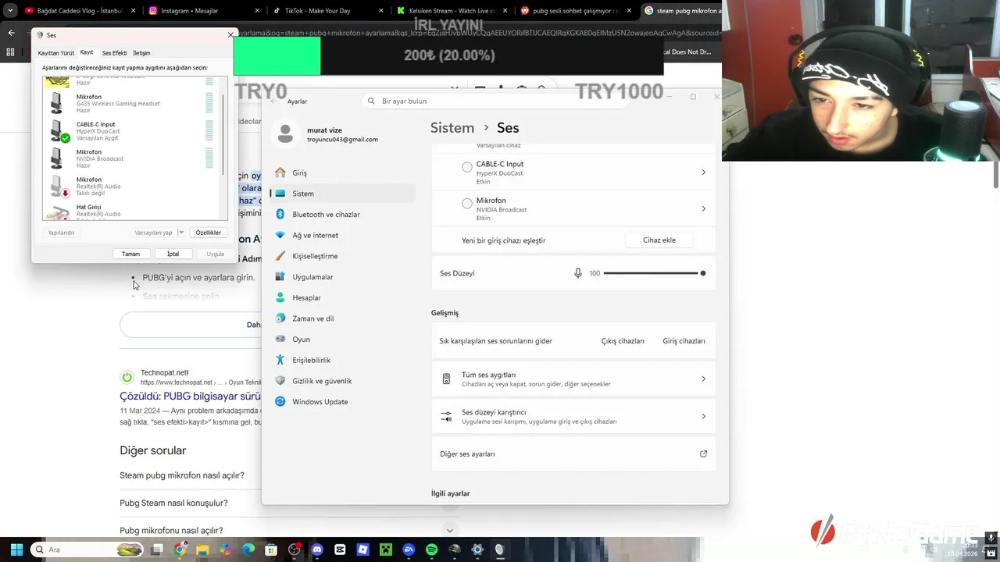
Task: Switch to Kayıttan Yürüt tab
Action: tap(56, 53)
